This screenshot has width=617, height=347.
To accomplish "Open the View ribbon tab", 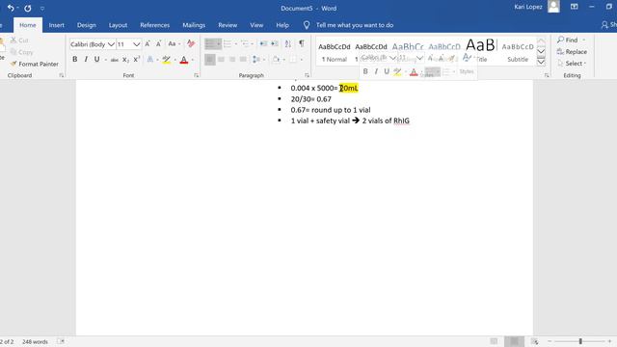I will 256,25.
